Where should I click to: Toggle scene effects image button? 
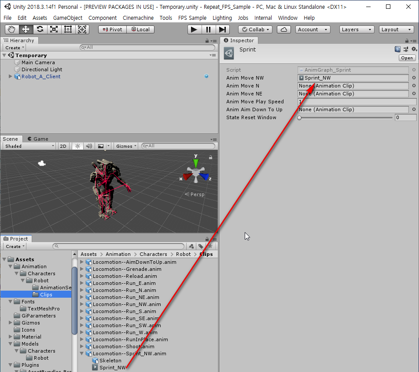click(101, 146)
